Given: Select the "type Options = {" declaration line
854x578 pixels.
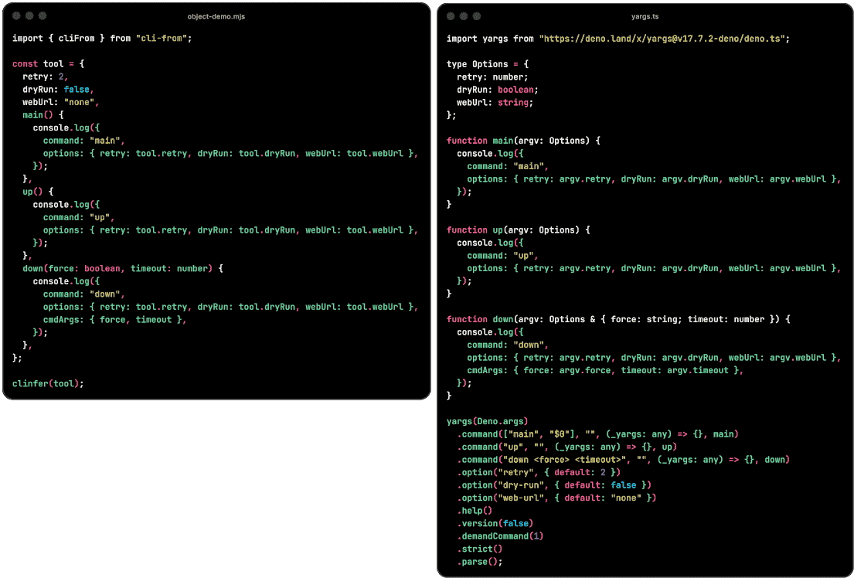Looking at the screenshot, I should click(488, 64).
